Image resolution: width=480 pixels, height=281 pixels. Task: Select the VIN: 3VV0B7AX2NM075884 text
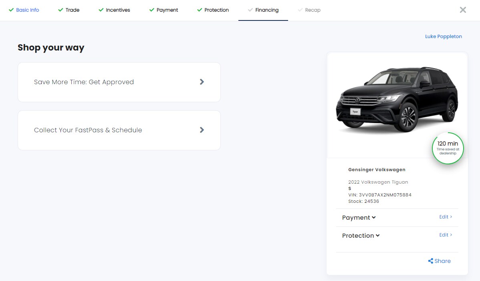[x=379, y=195]
